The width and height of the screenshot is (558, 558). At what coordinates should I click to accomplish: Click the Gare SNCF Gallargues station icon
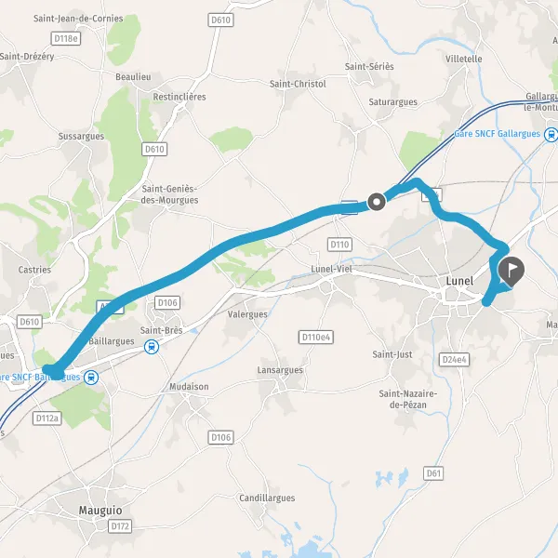click(551, 135)
